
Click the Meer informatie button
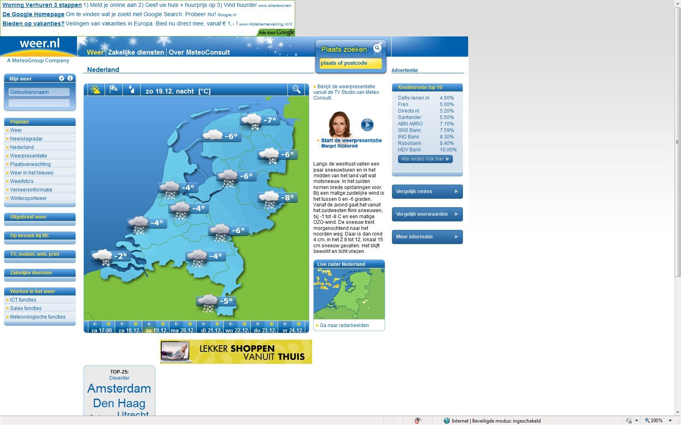point(427,237)
